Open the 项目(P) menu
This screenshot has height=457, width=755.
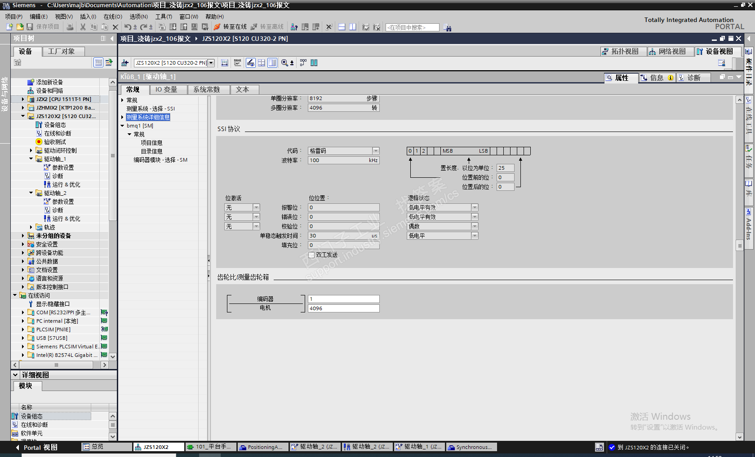[14, 17]
